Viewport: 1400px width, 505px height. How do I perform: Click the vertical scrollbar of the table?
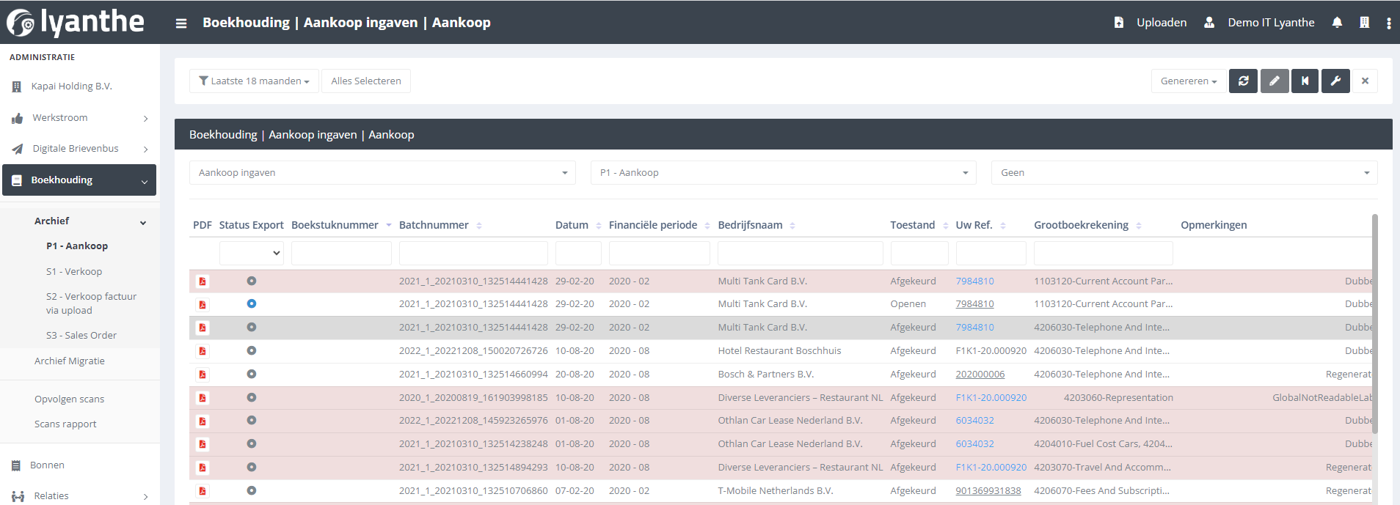[1374, 322]
